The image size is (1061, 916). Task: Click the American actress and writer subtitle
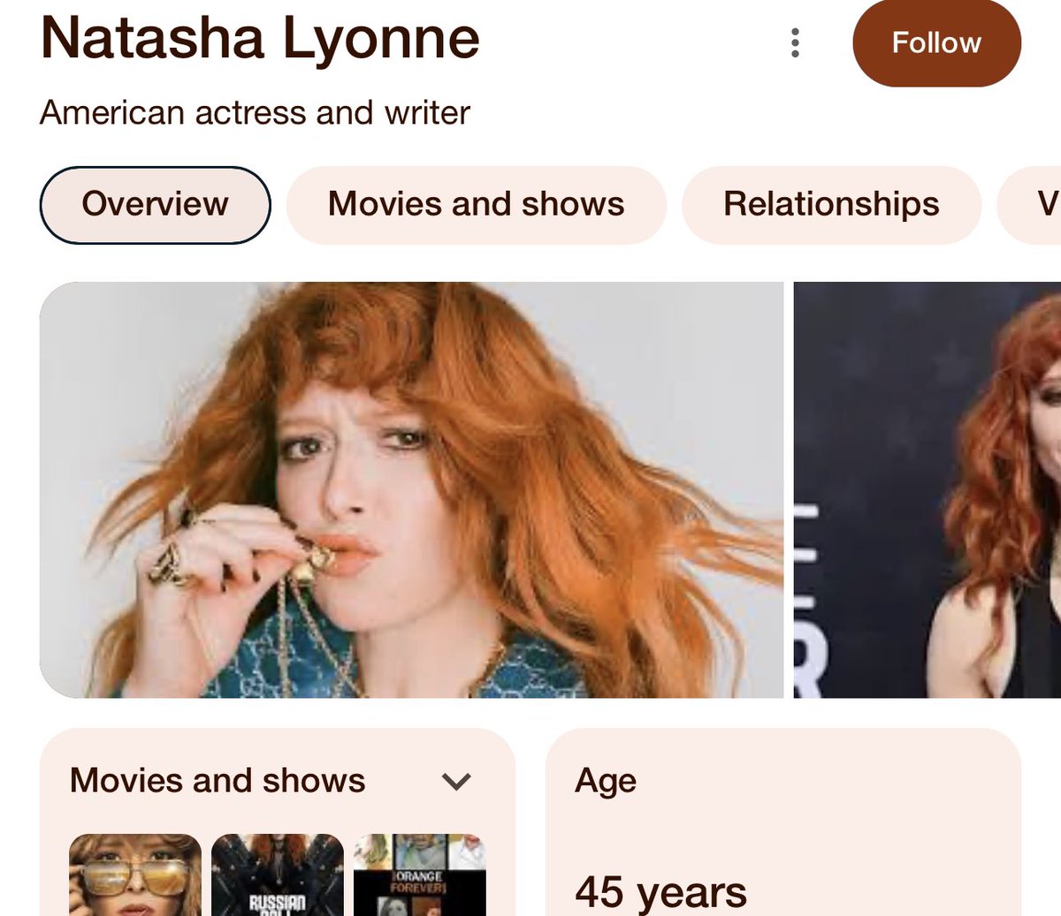pyautogui.click(x=255, y=113)
